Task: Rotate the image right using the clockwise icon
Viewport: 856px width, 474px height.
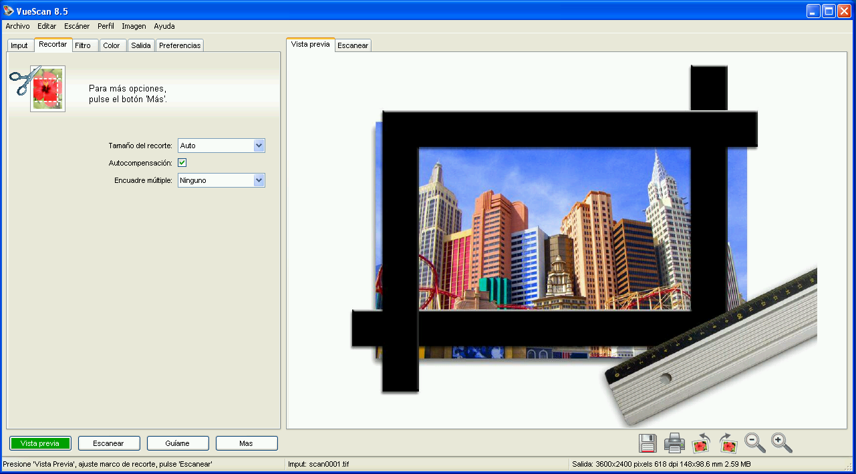Action: pyautogui.click(x=728, y=443)
